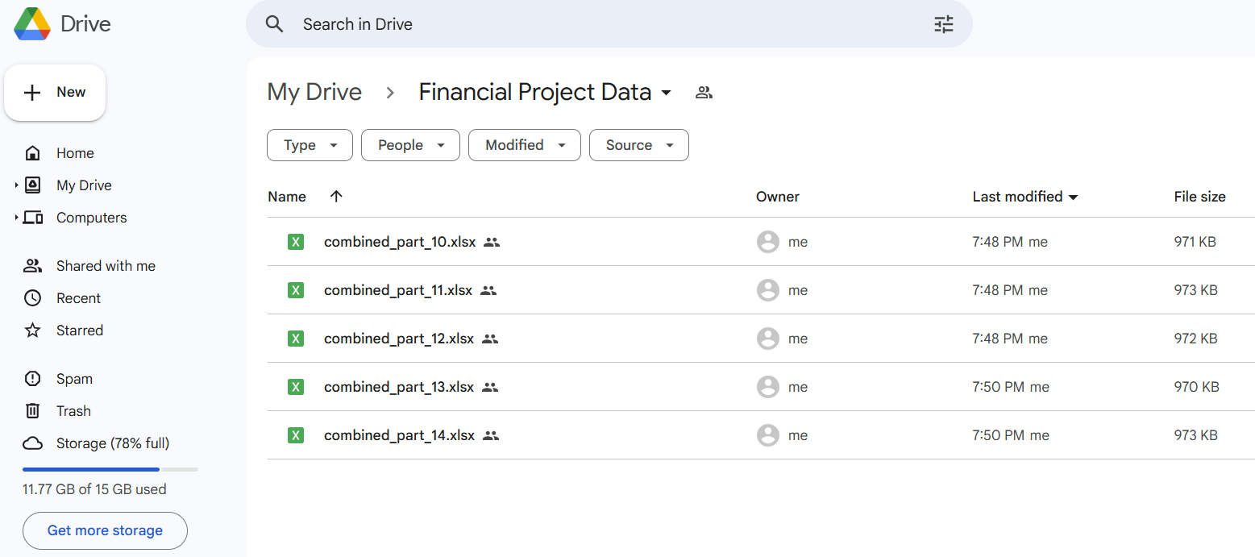Click the File size column header
The height and width of the screenshot is (557, 1255).
(1200, 197)
